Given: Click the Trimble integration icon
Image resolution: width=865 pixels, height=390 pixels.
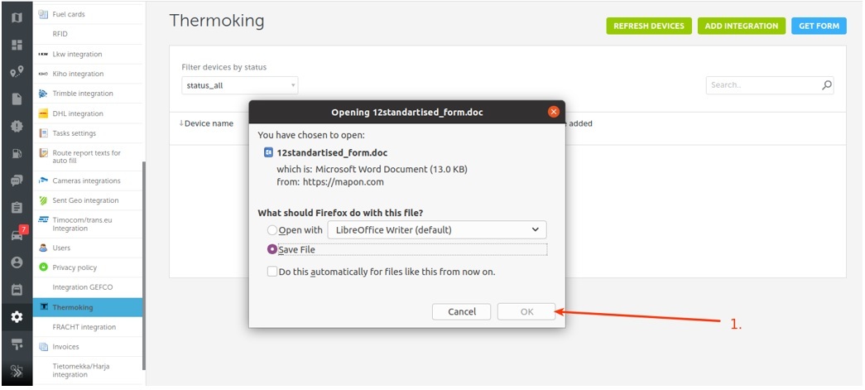Looking at the screenshot, I should click(x=43, y=94).
